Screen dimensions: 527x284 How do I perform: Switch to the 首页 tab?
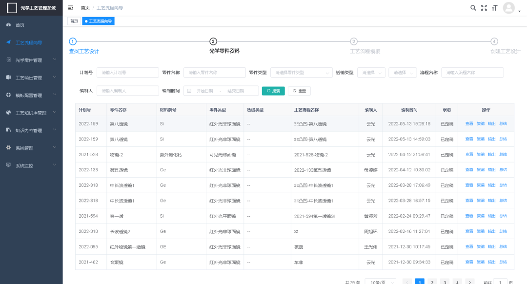[x=74, y=21]
